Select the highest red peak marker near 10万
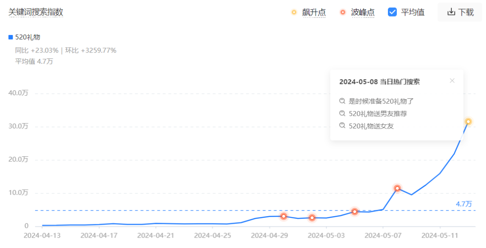The image size is (486, 248). point(397,188)
